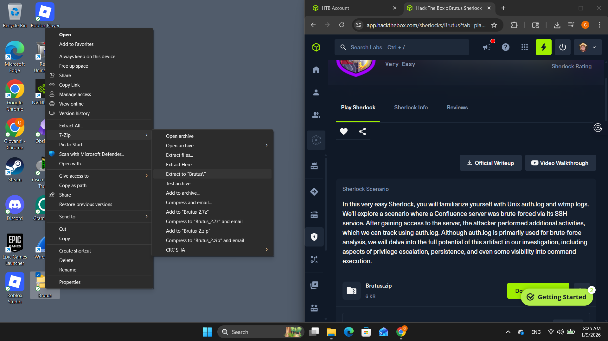Select the Google Chrome desktop shortcut
Screen dimensions: 608x341
click(15, 96)
